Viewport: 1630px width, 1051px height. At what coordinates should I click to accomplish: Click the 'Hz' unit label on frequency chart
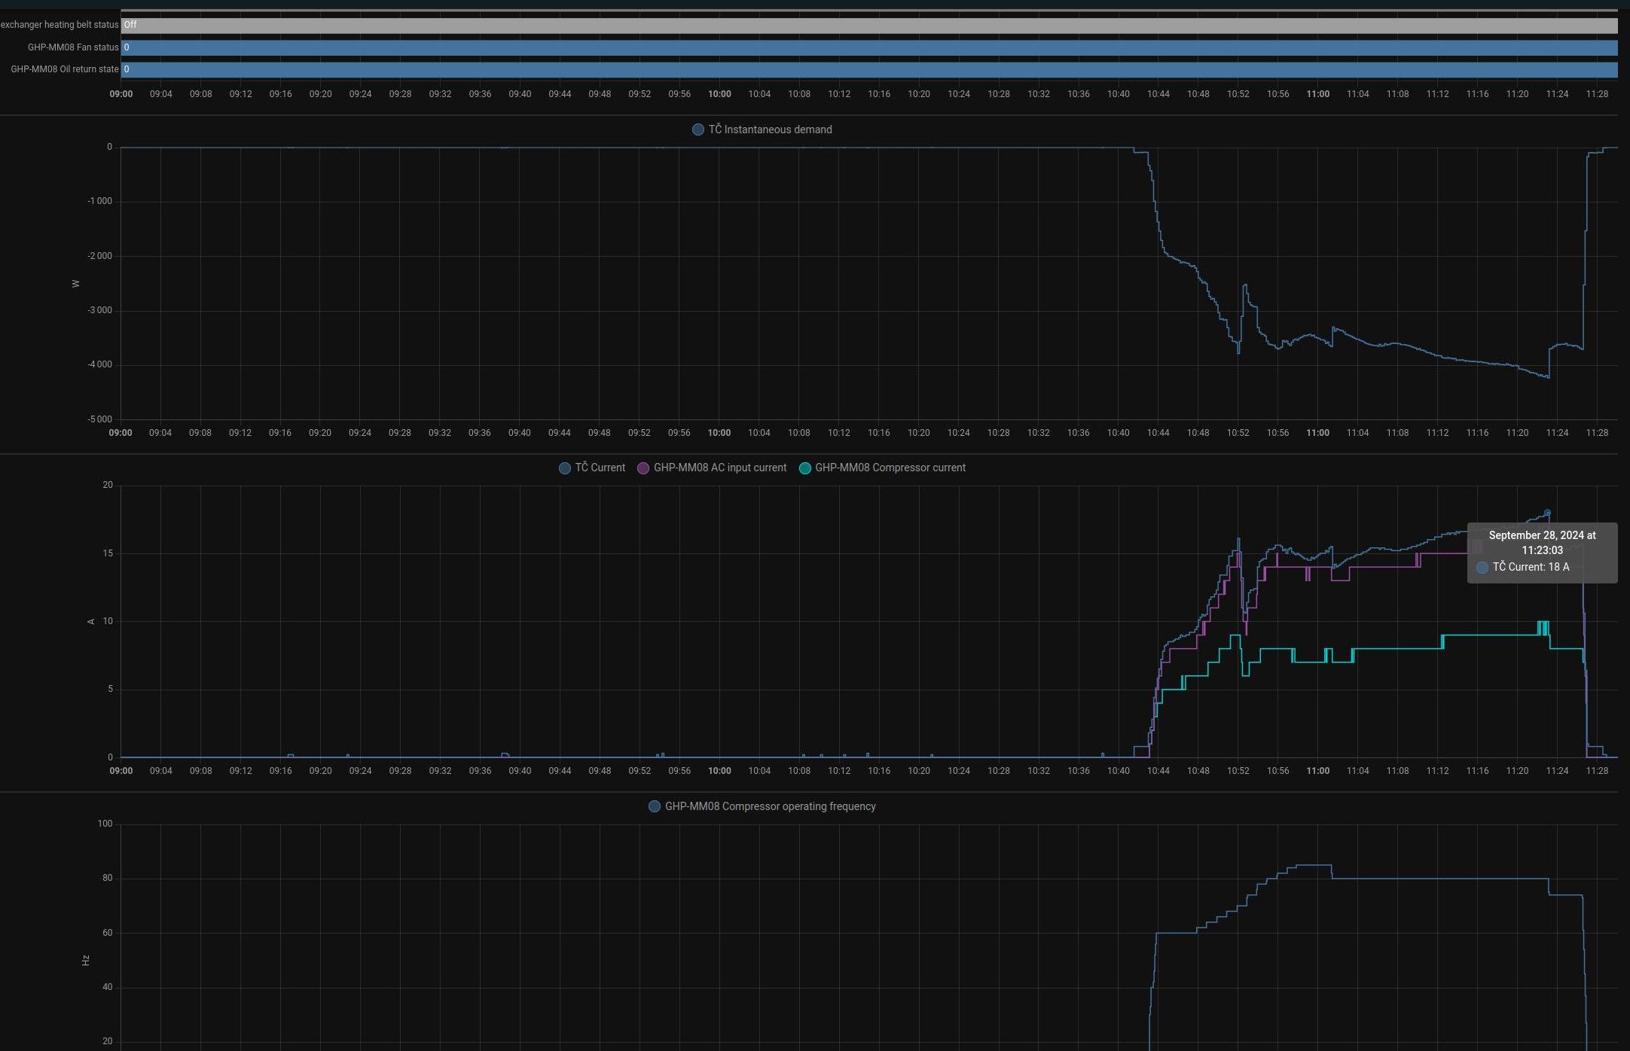(x=85, y=961)
